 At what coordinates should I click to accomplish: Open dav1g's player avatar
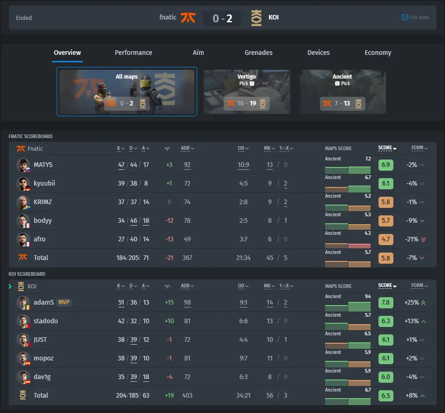[x=23, y=377]
